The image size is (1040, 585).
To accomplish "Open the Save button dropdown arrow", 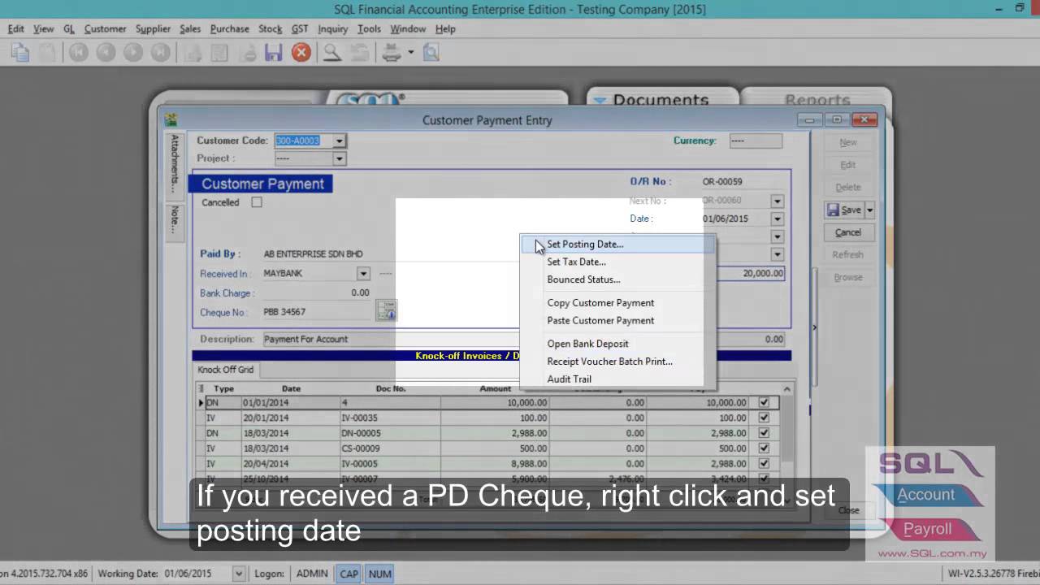I will click(869, 210).
